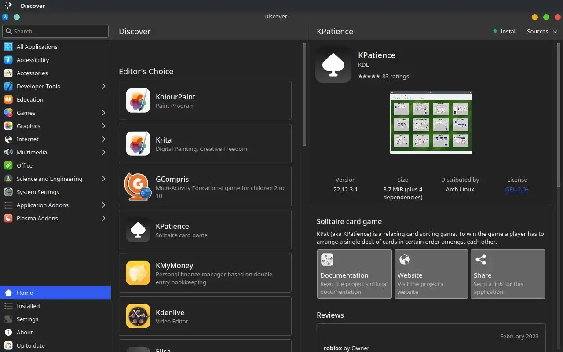Expand the Developer Tools subcategories
This screenshot has height=352, width=563.
(104, 86)
